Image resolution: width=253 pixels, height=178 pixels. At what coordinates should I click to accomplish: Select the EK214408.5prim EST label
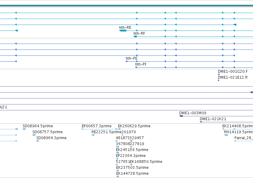click(238, 126)
